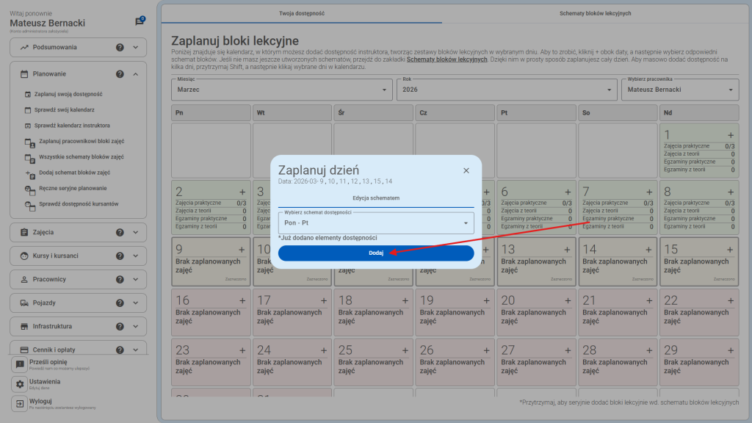The height and width of the screenshot is (423, 752).
Task: Click the plus icon on day 22
Action: click(730, 300)
